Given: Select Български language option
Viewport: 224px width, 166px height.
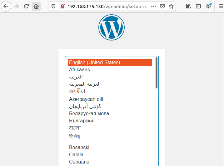Looking at the screenshot, I should (110, 121).
